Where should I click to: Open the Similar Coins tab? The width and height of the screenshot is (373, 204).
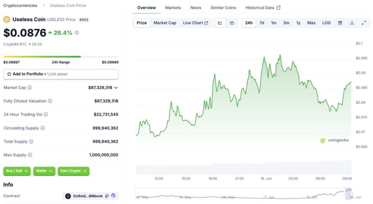click(x=223, y=8)
